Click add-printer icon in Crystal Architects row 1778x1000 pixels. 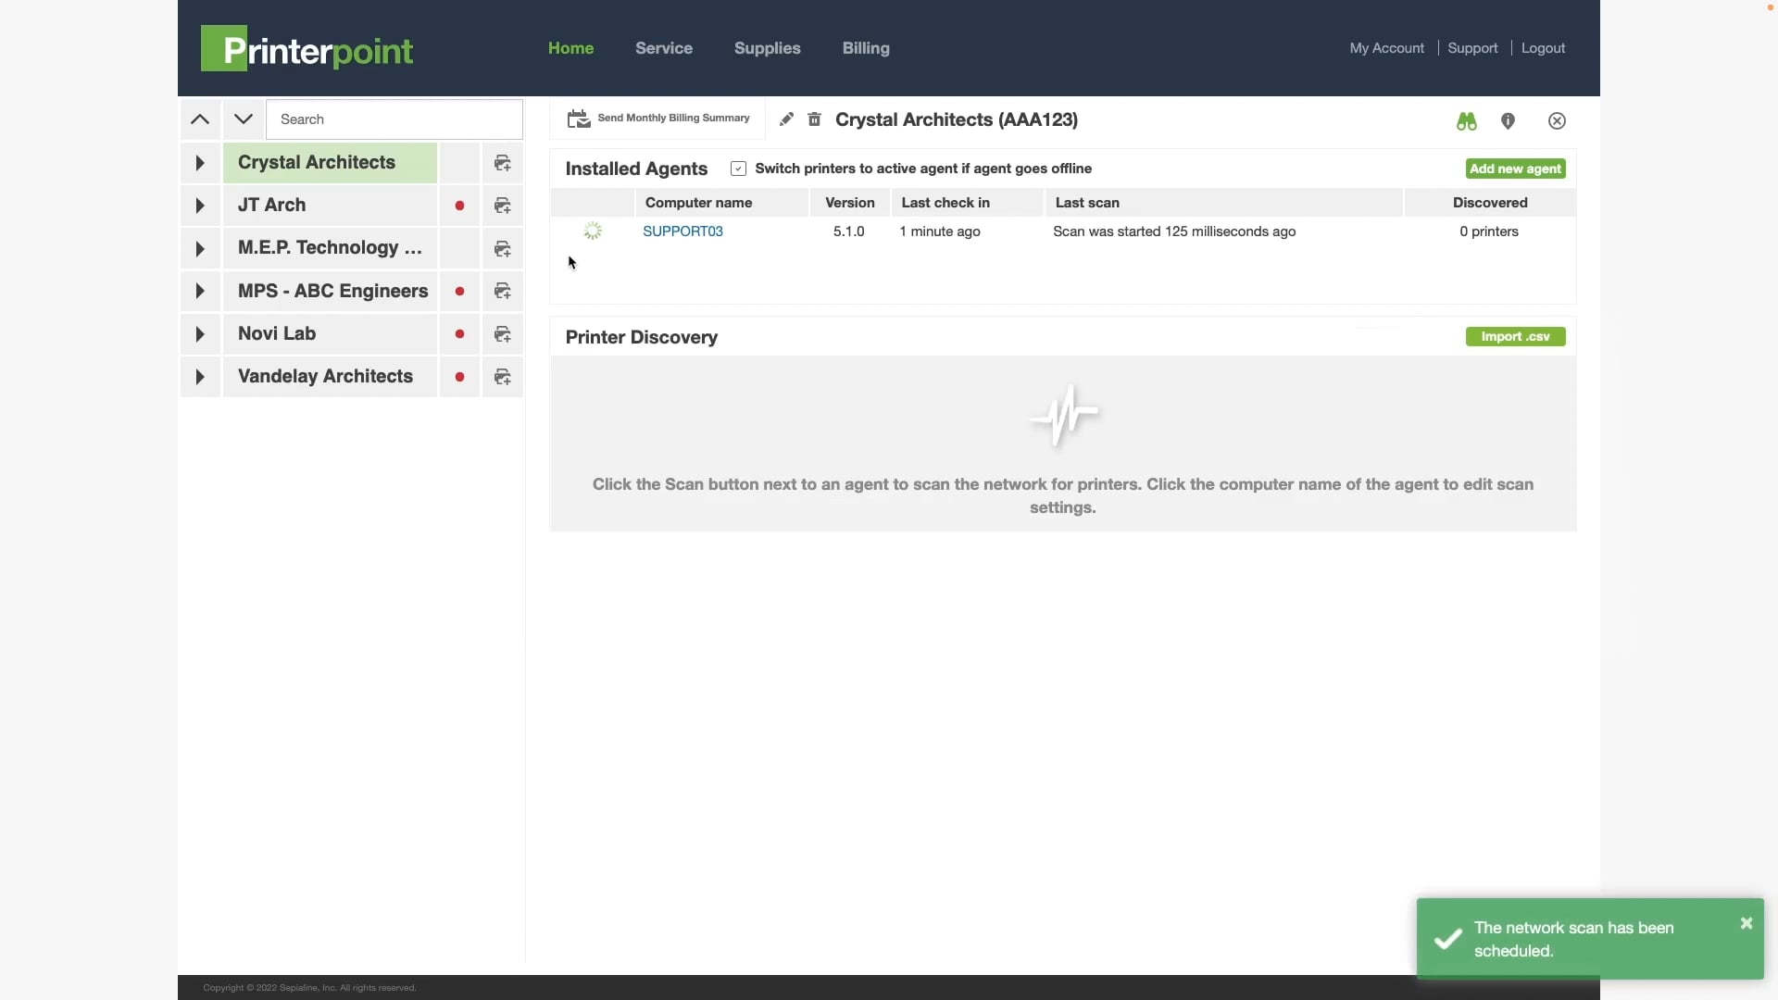(503, 163)
